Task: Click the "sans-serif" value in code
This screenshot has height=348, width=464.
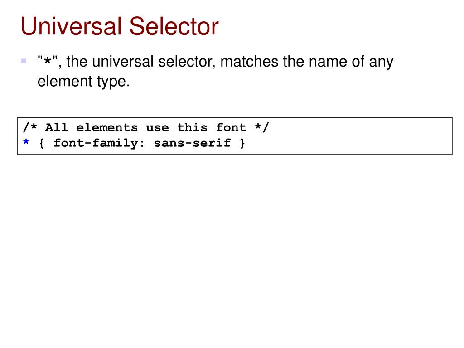Action: (192, 143)
